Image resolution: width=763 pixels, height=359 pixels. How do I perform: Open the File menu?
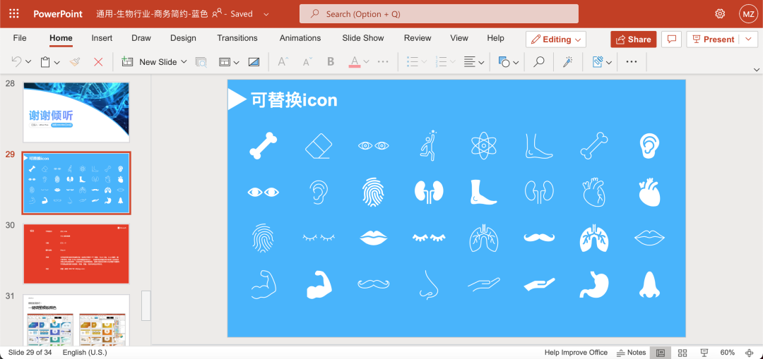[x=20, y=38]
